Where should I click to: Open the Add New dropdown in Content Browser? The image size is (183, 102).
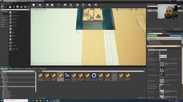(x=4, y=69)
